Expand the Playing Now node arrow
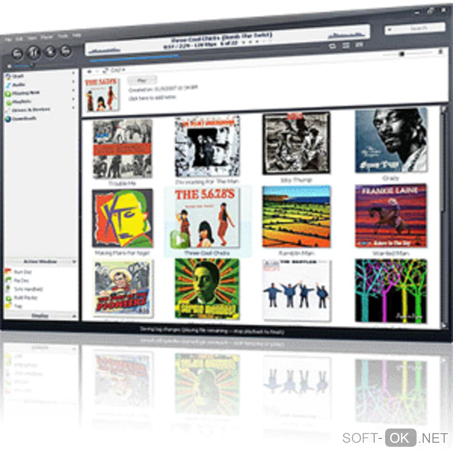453x449 pixels. tap(73, 91)
